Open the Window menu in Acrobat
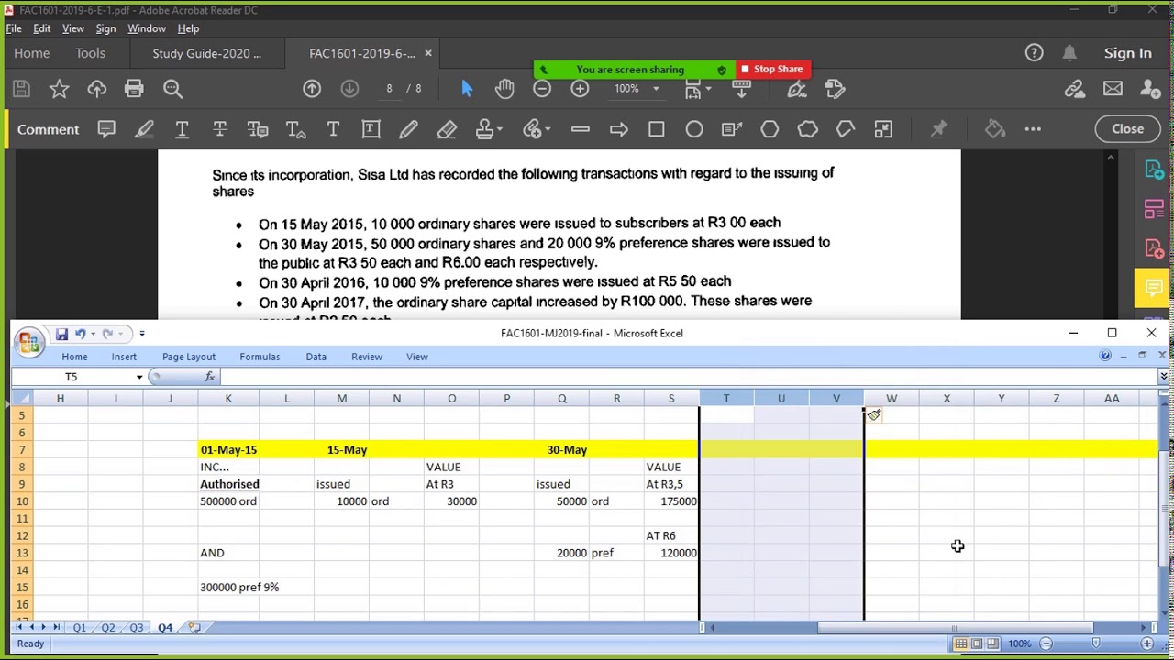The image size is (1174, 660). [x=147, y=28]
